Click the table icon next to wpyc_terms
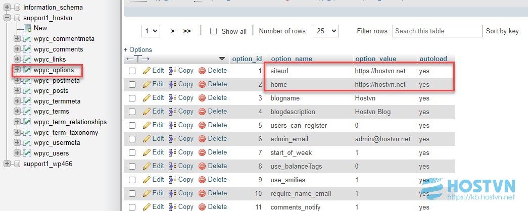Viewport: 528px width, 211px height. [27, 112]
